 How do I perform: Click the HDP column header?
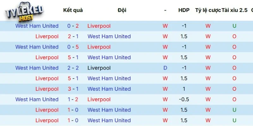point(184,10)
